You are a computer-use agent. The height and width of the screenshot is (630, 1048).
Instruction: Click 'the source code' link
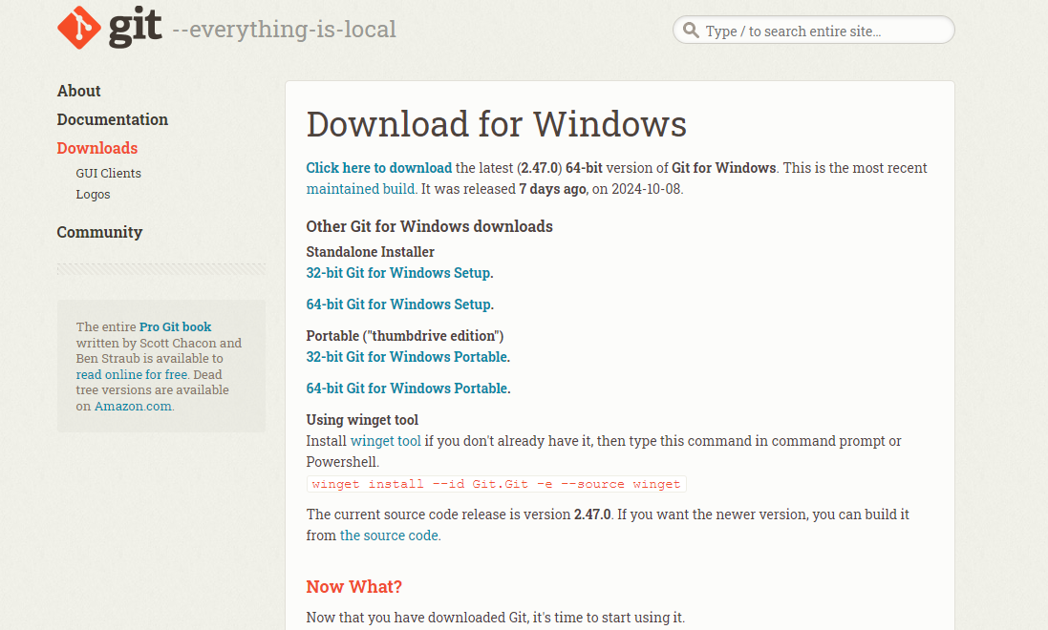coord(389,535)
